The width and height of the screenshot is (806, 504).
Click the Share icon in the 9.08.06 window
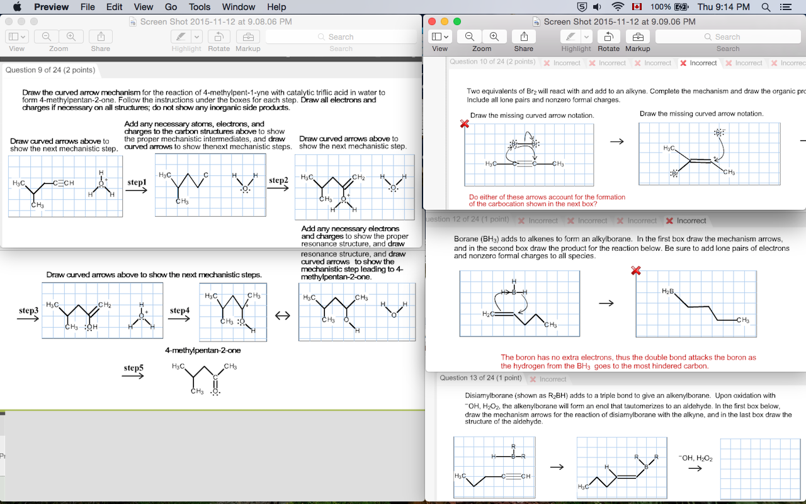pyautogui.click(x=101, y=37)
